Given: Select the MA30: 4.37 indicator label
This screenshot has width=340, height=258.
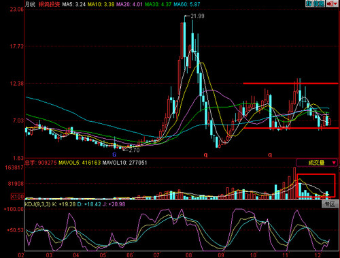Looking at the screenshot, I should 158,4.
